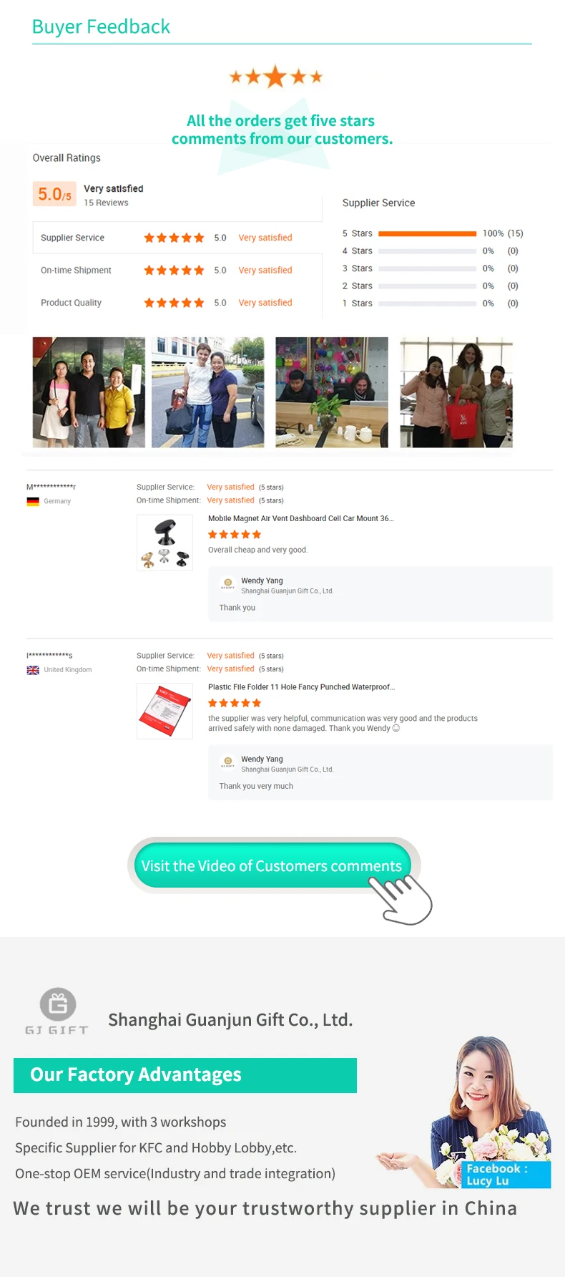The image size is (565, 1277).
Task: Open the magnetic car mount product thumbnail
Action: [164, 543]
